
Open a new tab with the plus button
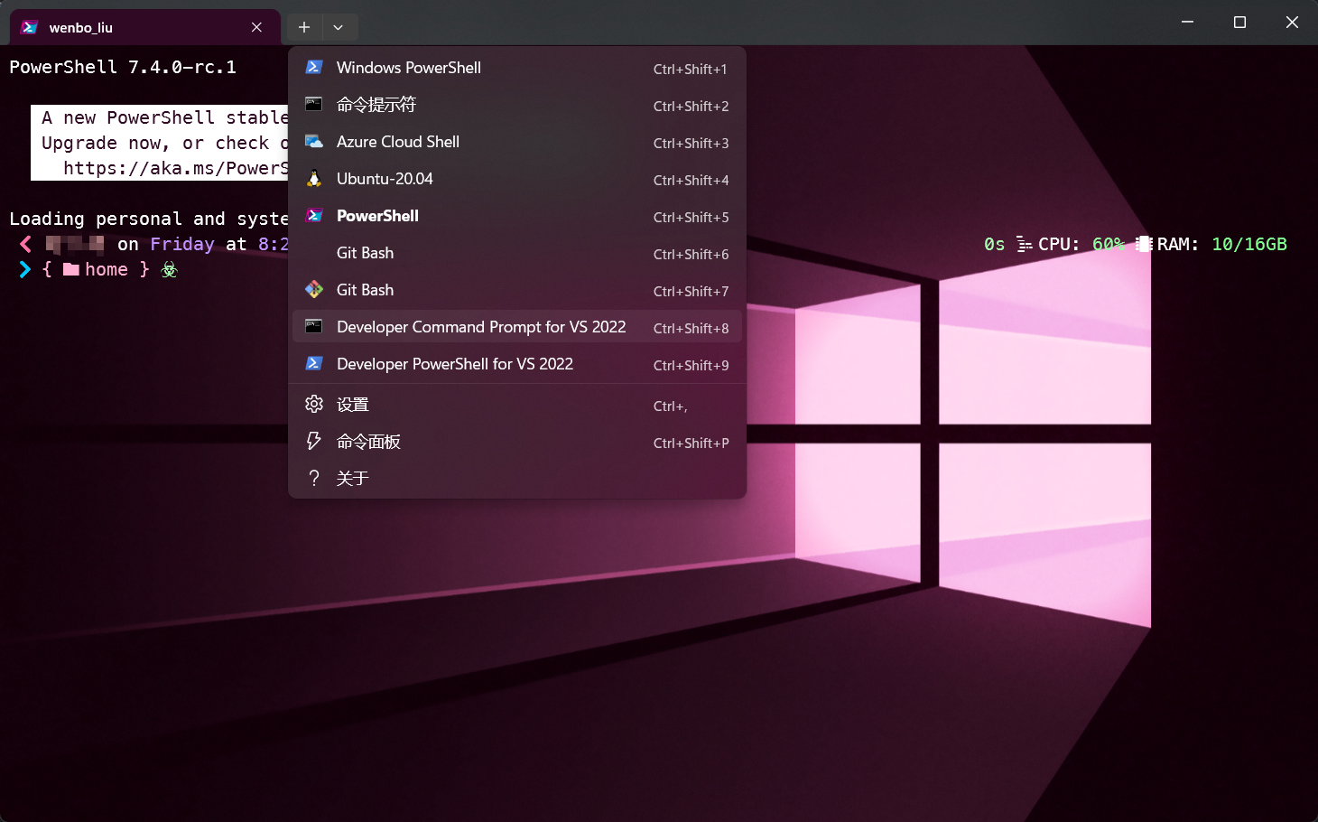[304, 27]
